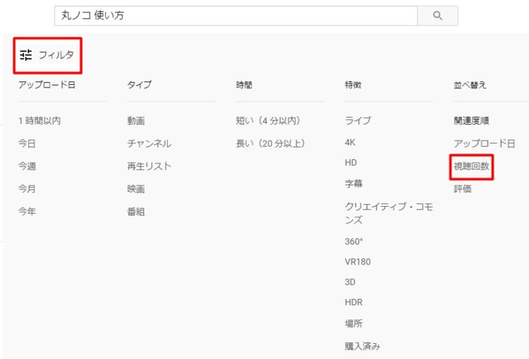The width and height of the screenshot is (529, 359).
Task: Enable the ライブ feature filter
Action: coord(357,121)
